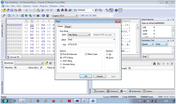
Task: Open the Disk menu
Action: [19, 6]
